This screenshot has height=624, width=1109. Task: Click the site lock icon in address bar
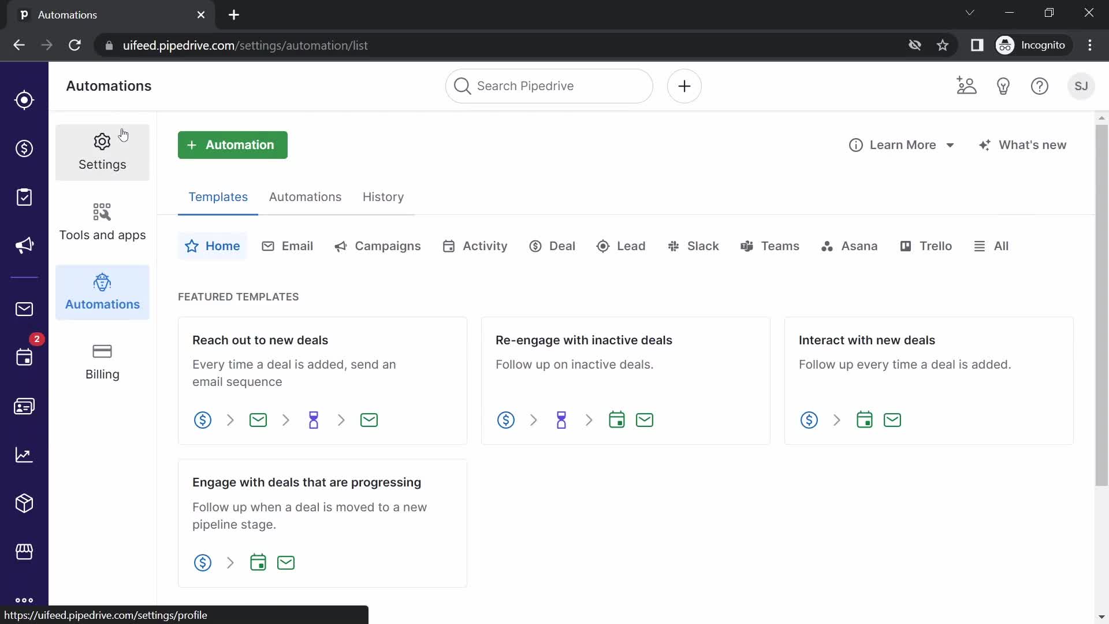tap(109, 45)
